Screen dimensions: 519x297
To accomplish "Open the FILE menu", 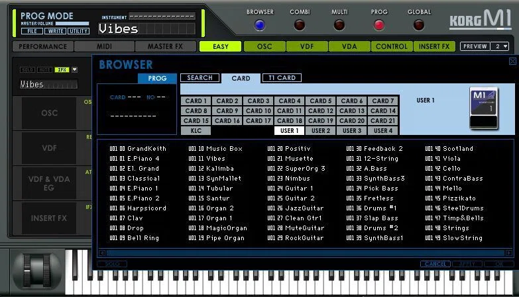I will pyautogui.click(x=32, y=31).
